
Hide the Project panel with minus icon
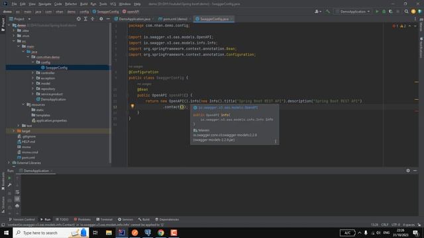coord(108,19)
